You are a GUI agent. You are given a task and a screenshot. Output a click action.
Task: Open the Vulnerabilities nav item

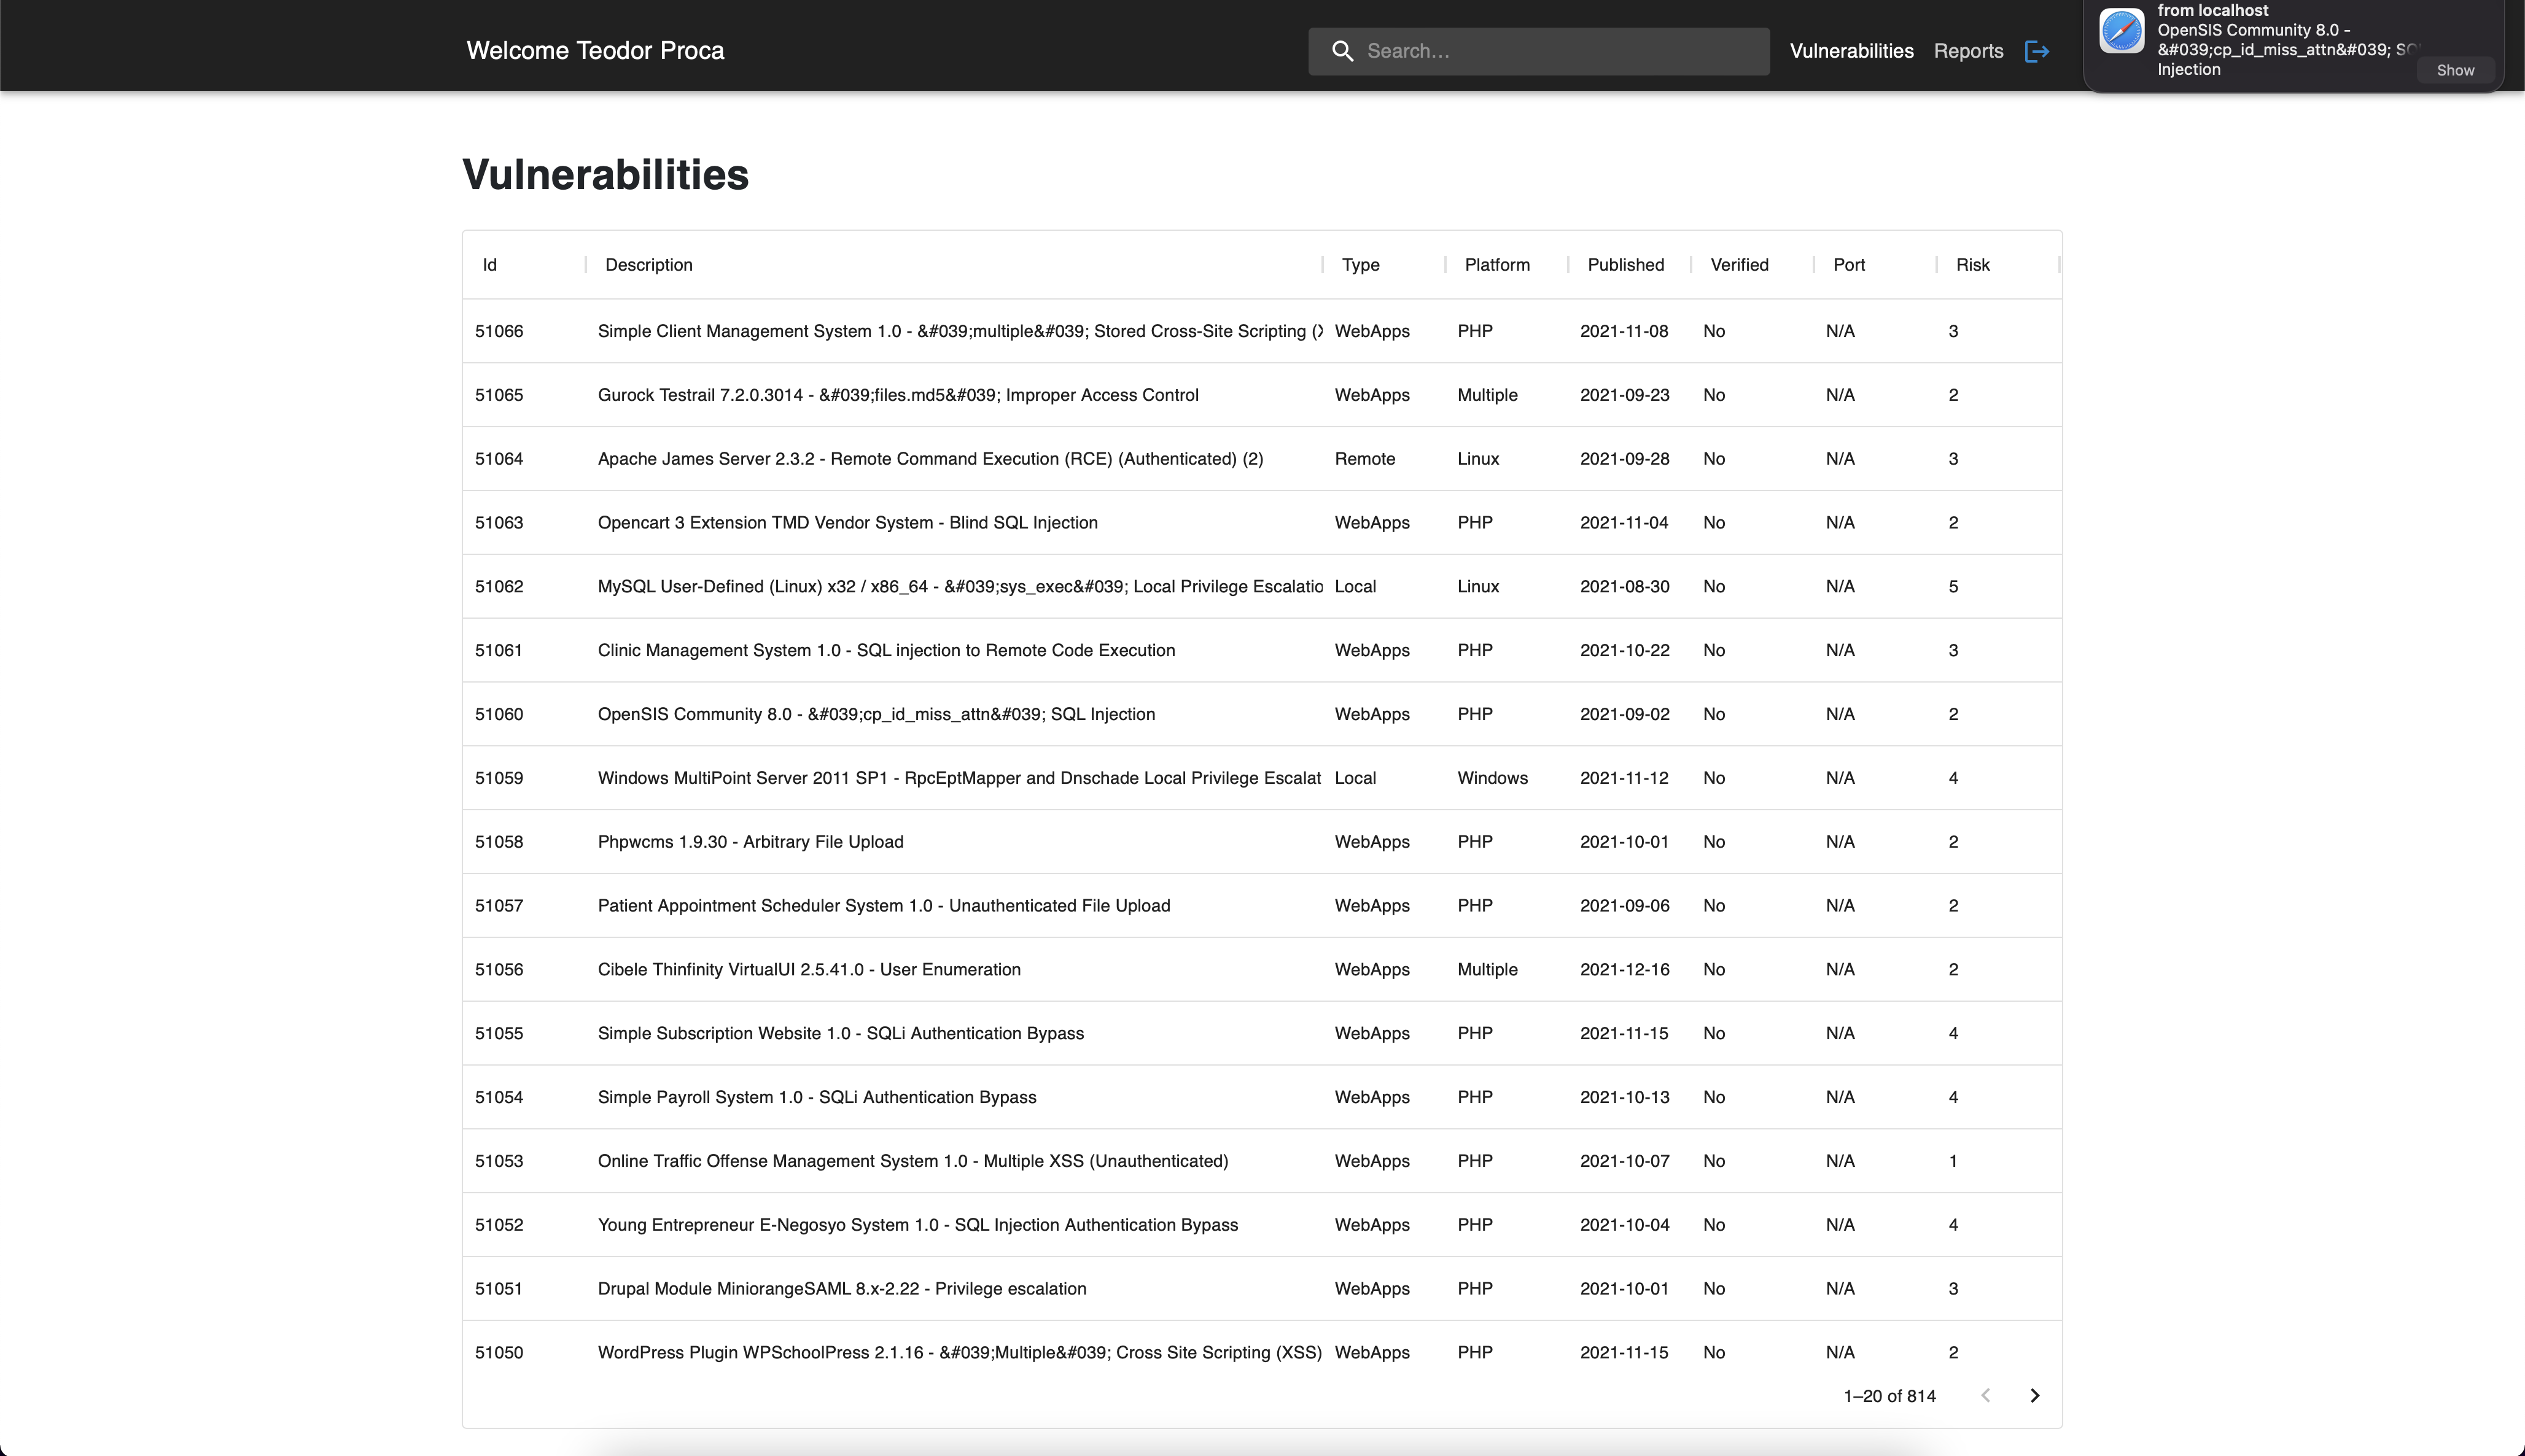[x=1851, y=51]
